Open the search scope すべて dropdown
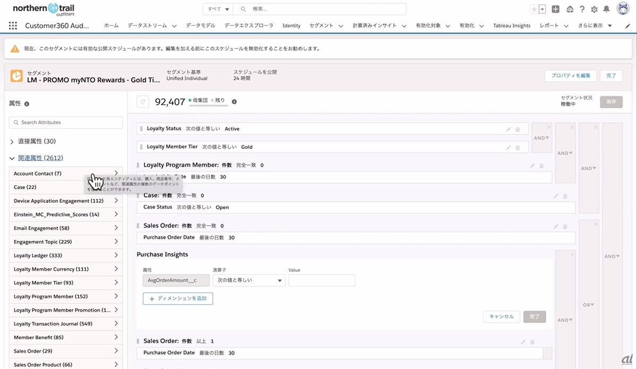Viewport: 637px width, 369px height. (219, 9)
